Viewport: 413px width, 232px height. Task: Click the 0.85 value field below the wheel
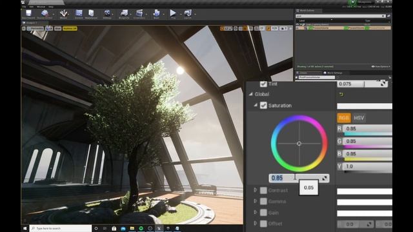(x=299, y=178)
